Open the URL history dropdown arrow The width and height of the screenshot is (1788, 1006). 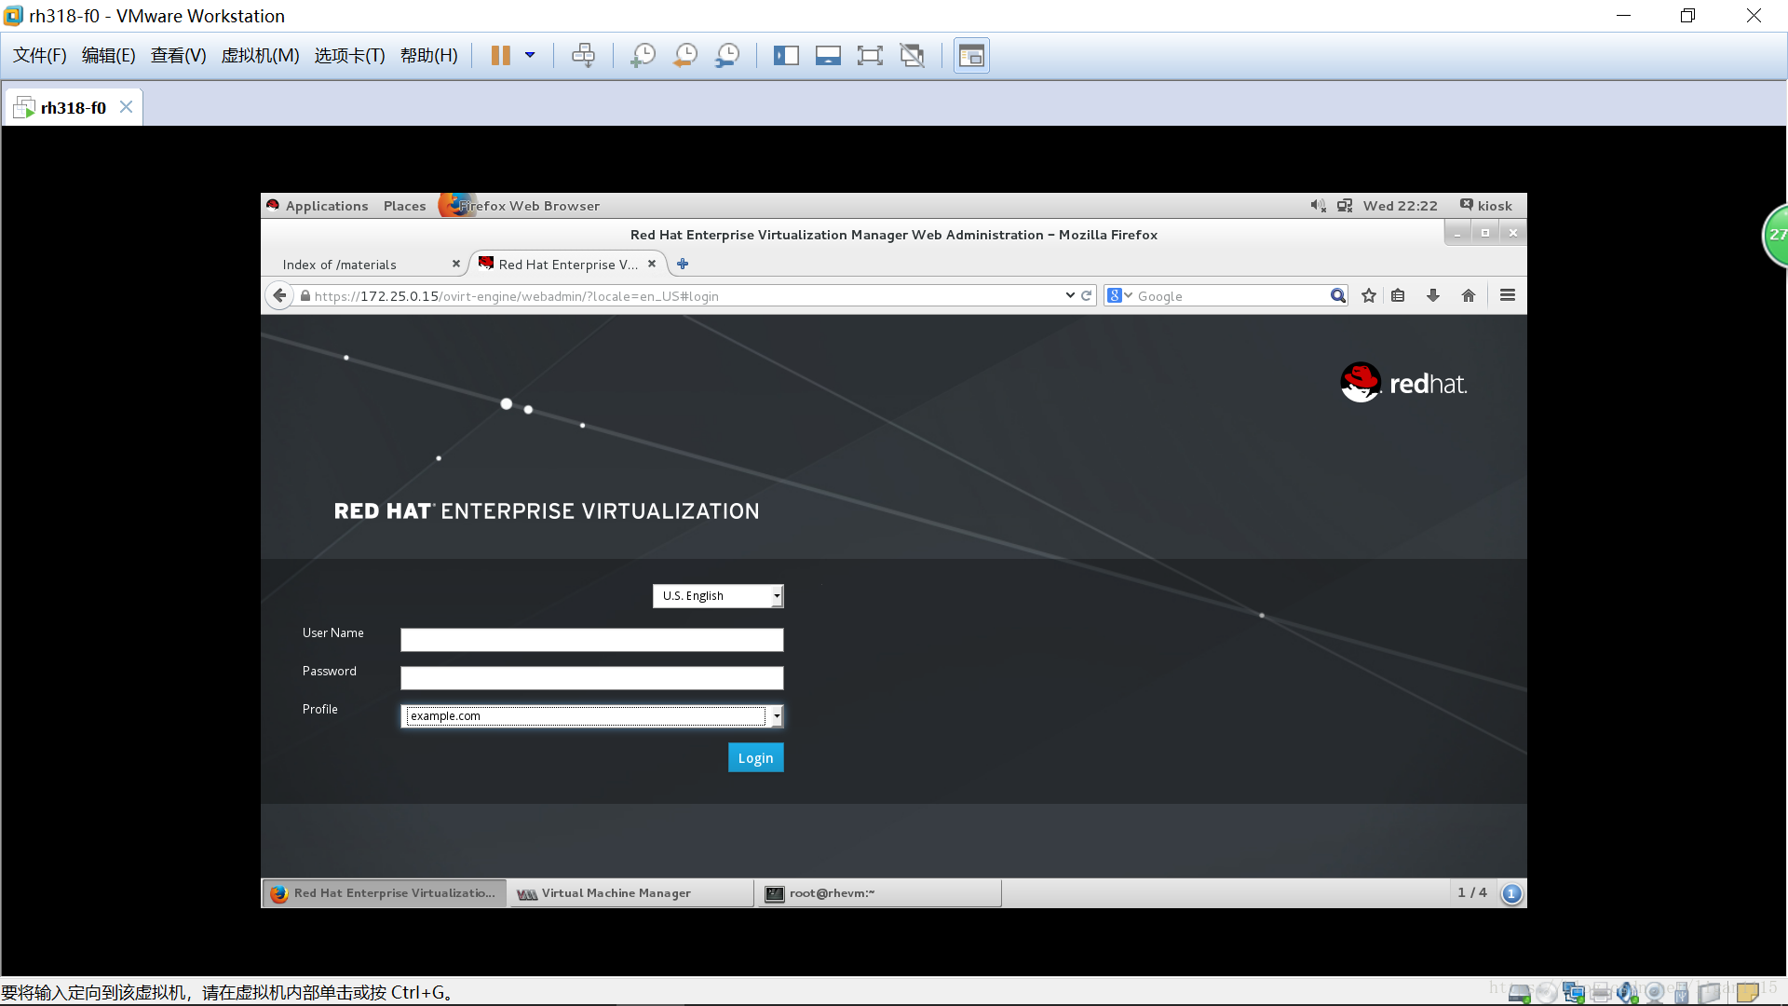(x=1070, y=295)
